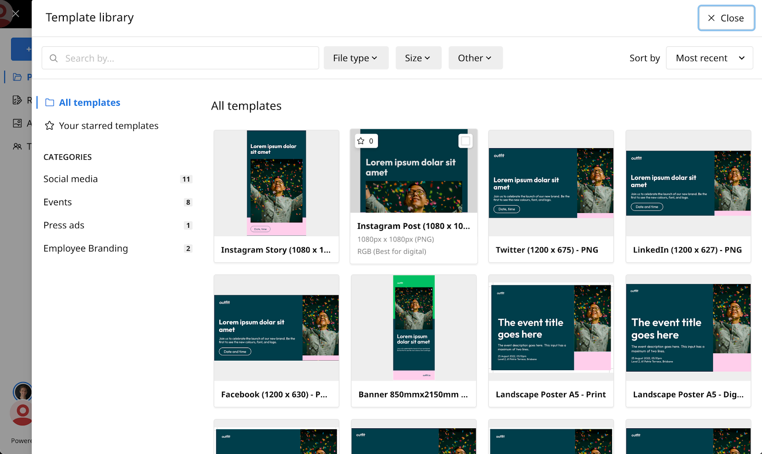Click the "RGB (Best for digital)" text
762x454 pixels.
(391, 252)
